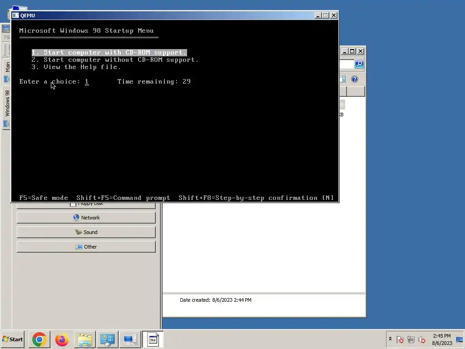Click the QEMU window title bar icon

(16, 15)
